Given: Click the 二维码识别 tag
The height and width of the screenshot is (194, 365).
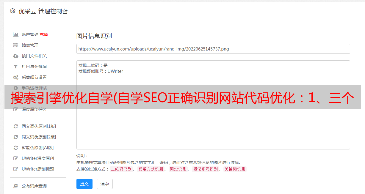Looking at the screenshot, I should (121, 169).
